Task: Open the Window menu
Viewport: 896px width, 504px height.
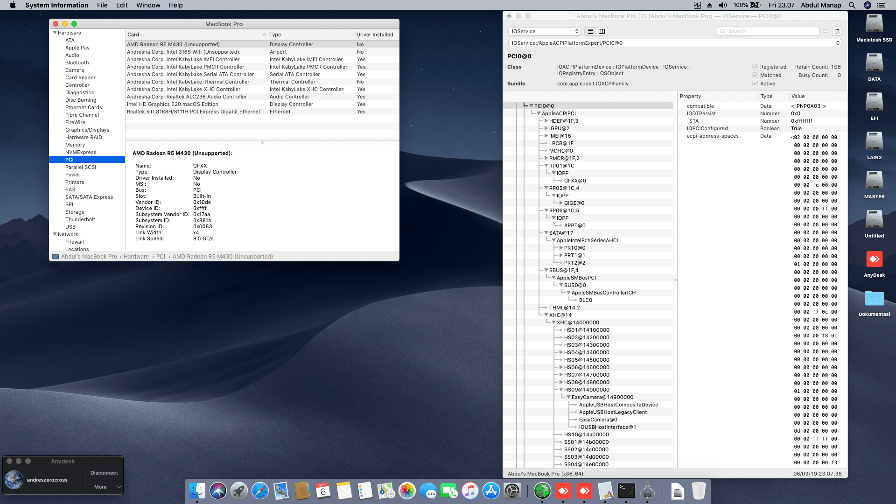Action: (x=148, y=5)
